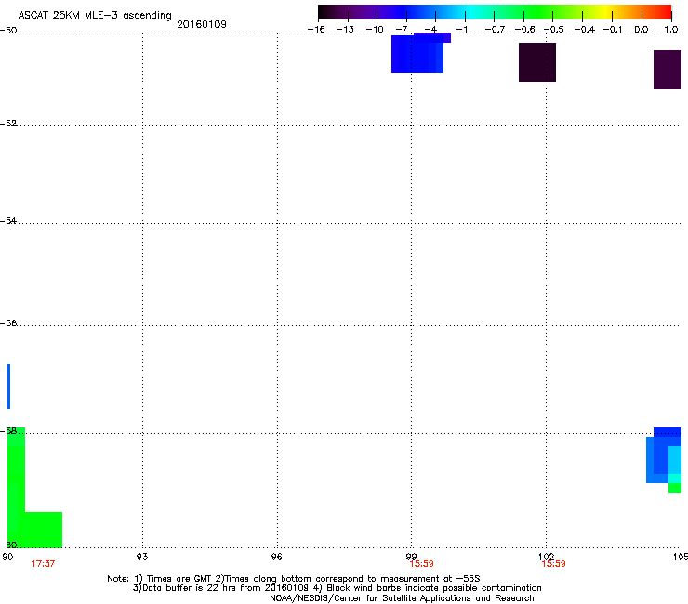Click the 96 longitude axis label
The width and height of the screenshot is (688, 604).
(x=276, y=557)
